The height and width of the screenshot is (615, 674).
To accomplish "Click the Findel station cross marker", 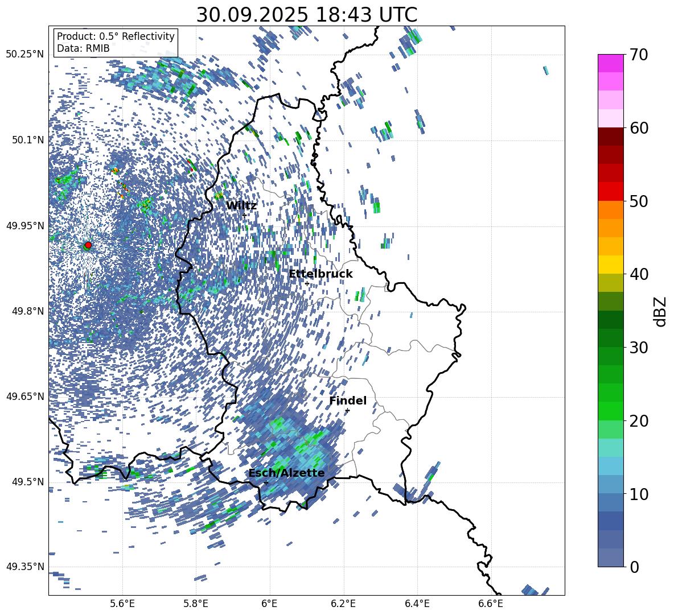I will tap(347, 411).
